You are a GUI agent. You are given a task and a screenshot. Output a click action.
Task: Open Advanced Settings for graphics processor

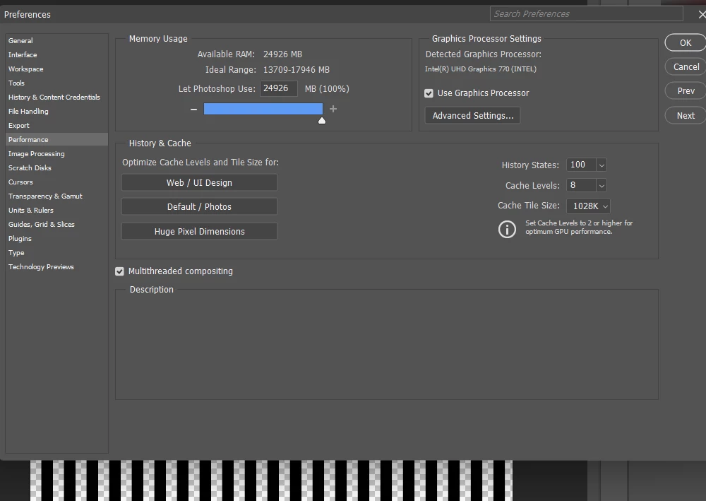pyautogui.click(x=473, y=115)
